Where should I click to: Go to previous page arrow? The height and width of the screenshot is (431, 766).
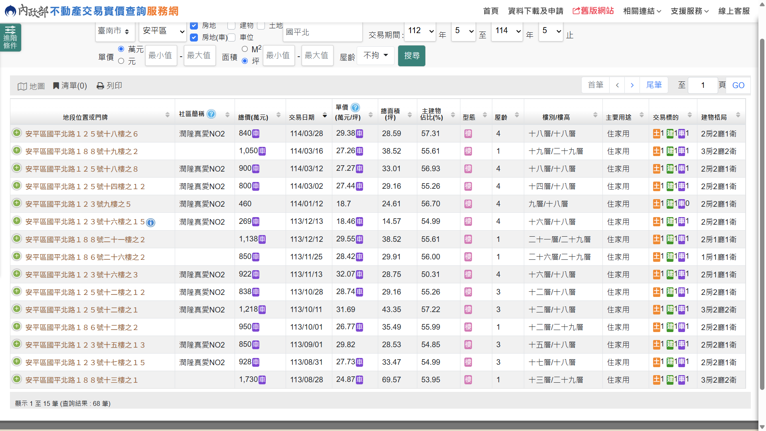click(617, 85)
